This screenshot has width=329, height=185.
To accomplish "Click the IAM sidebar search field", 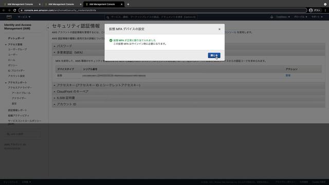I will point(23,134).
